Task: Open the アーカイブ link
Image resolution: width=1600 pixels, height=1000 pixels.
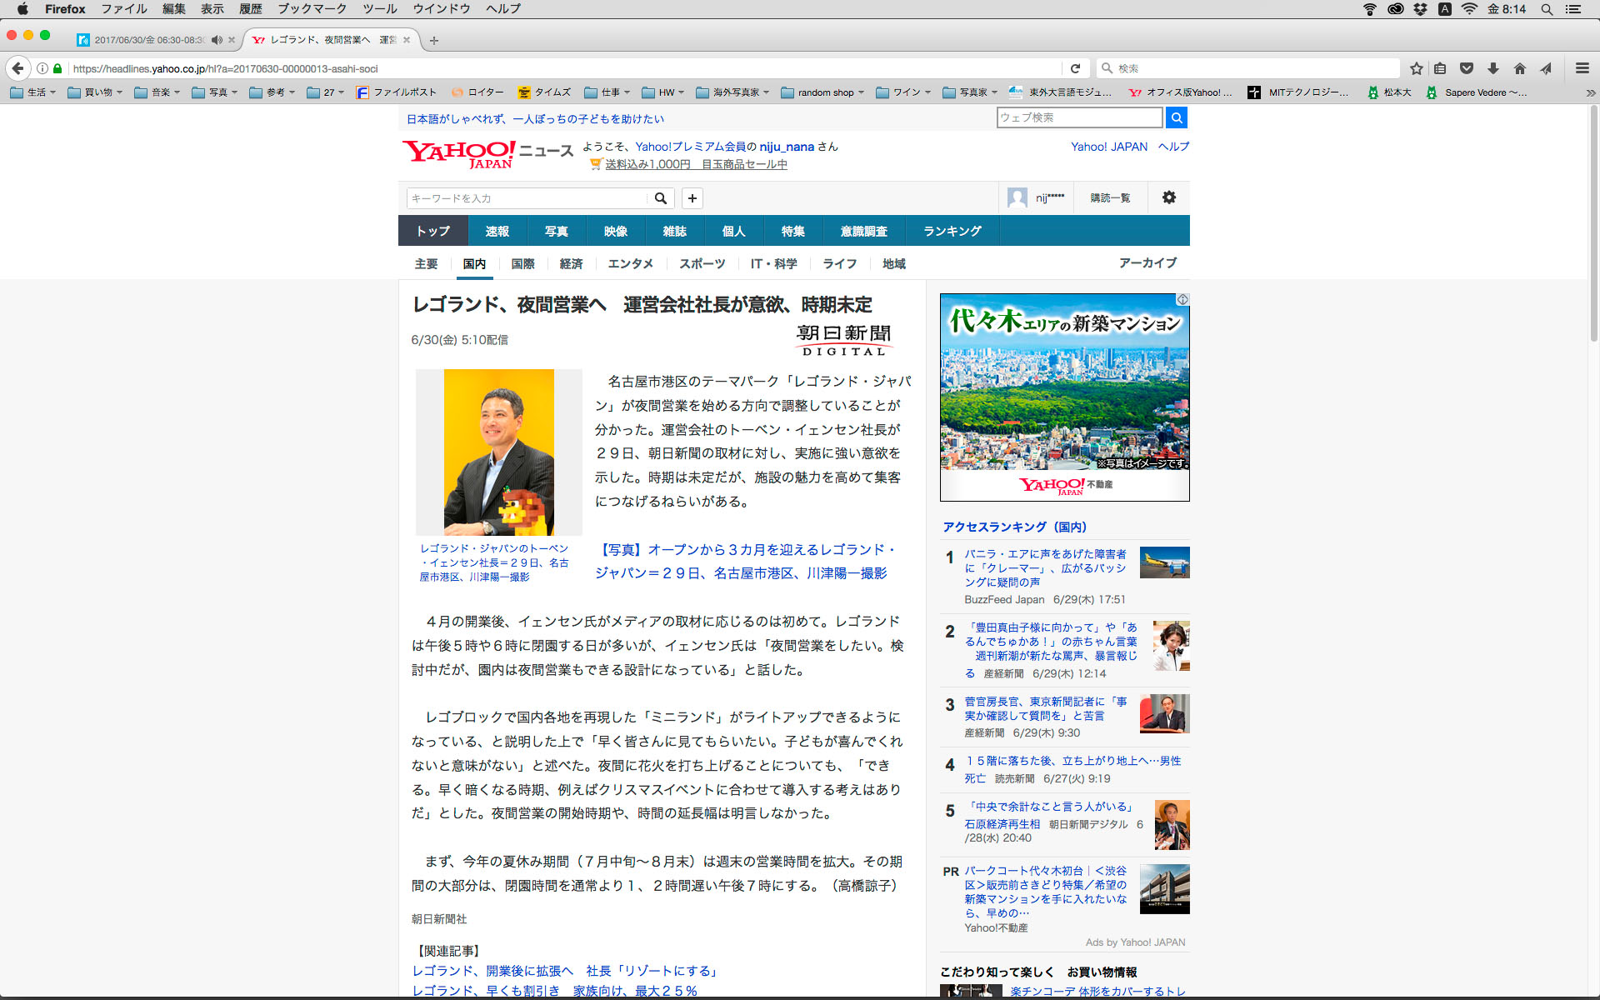Action: 1147,263
